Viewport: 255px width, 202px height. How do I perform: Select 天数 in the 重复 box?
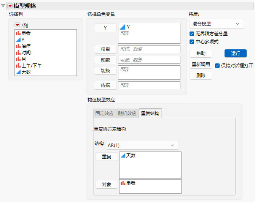(128, 156)
